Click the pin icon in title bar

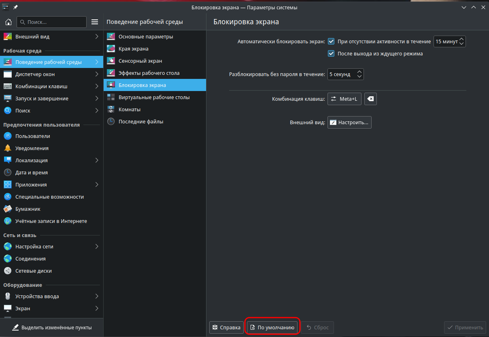pyautogui.click(x=15, y=8)
